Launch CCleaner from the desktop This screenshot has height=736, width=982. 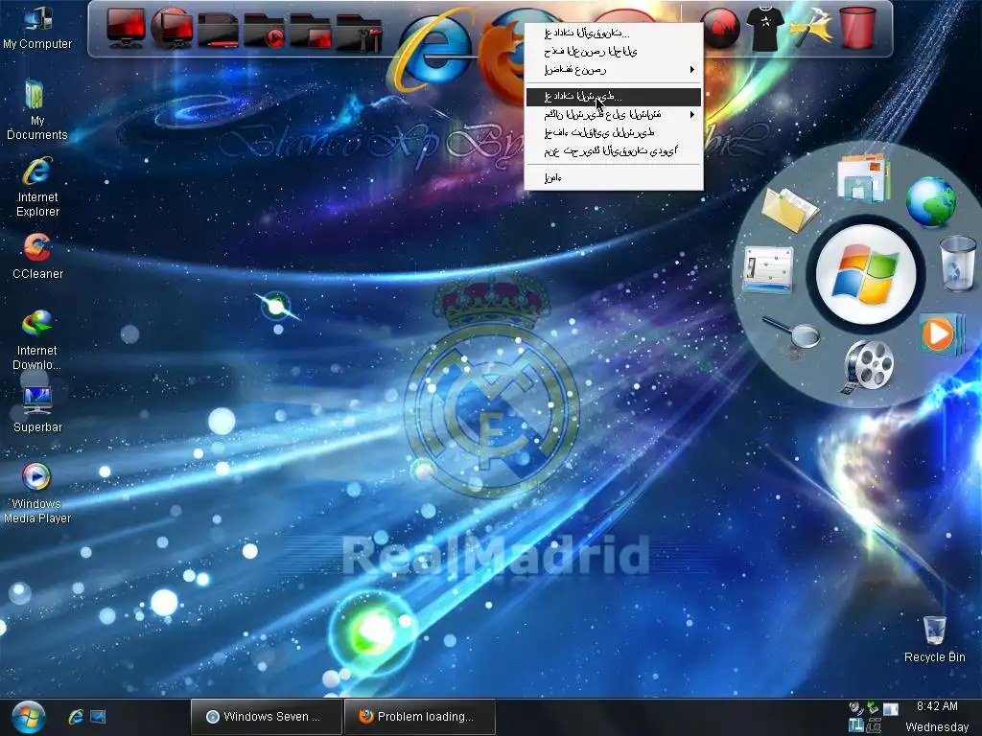[37, 256]
